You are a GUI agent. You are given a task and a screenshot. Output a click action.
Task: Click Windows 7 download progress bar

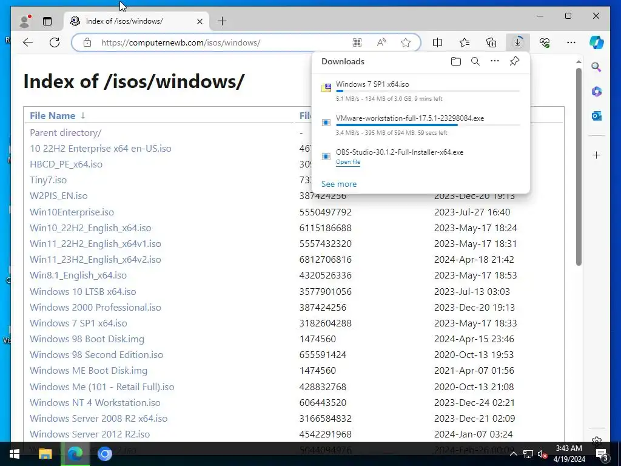428,91
